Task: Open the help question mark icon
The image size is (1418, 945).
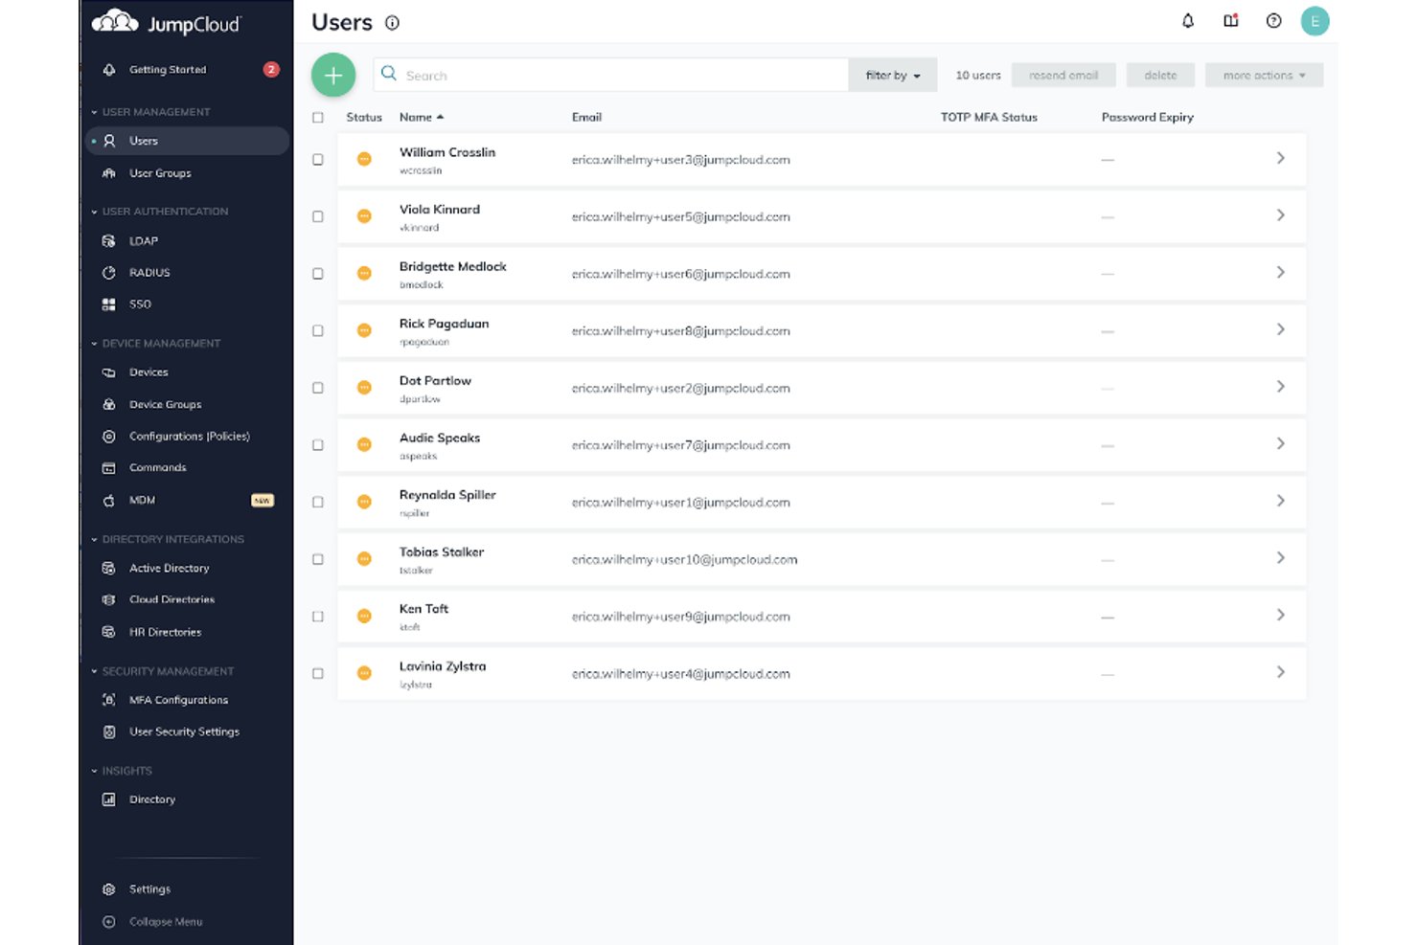Action: (x=1273, y=21)
